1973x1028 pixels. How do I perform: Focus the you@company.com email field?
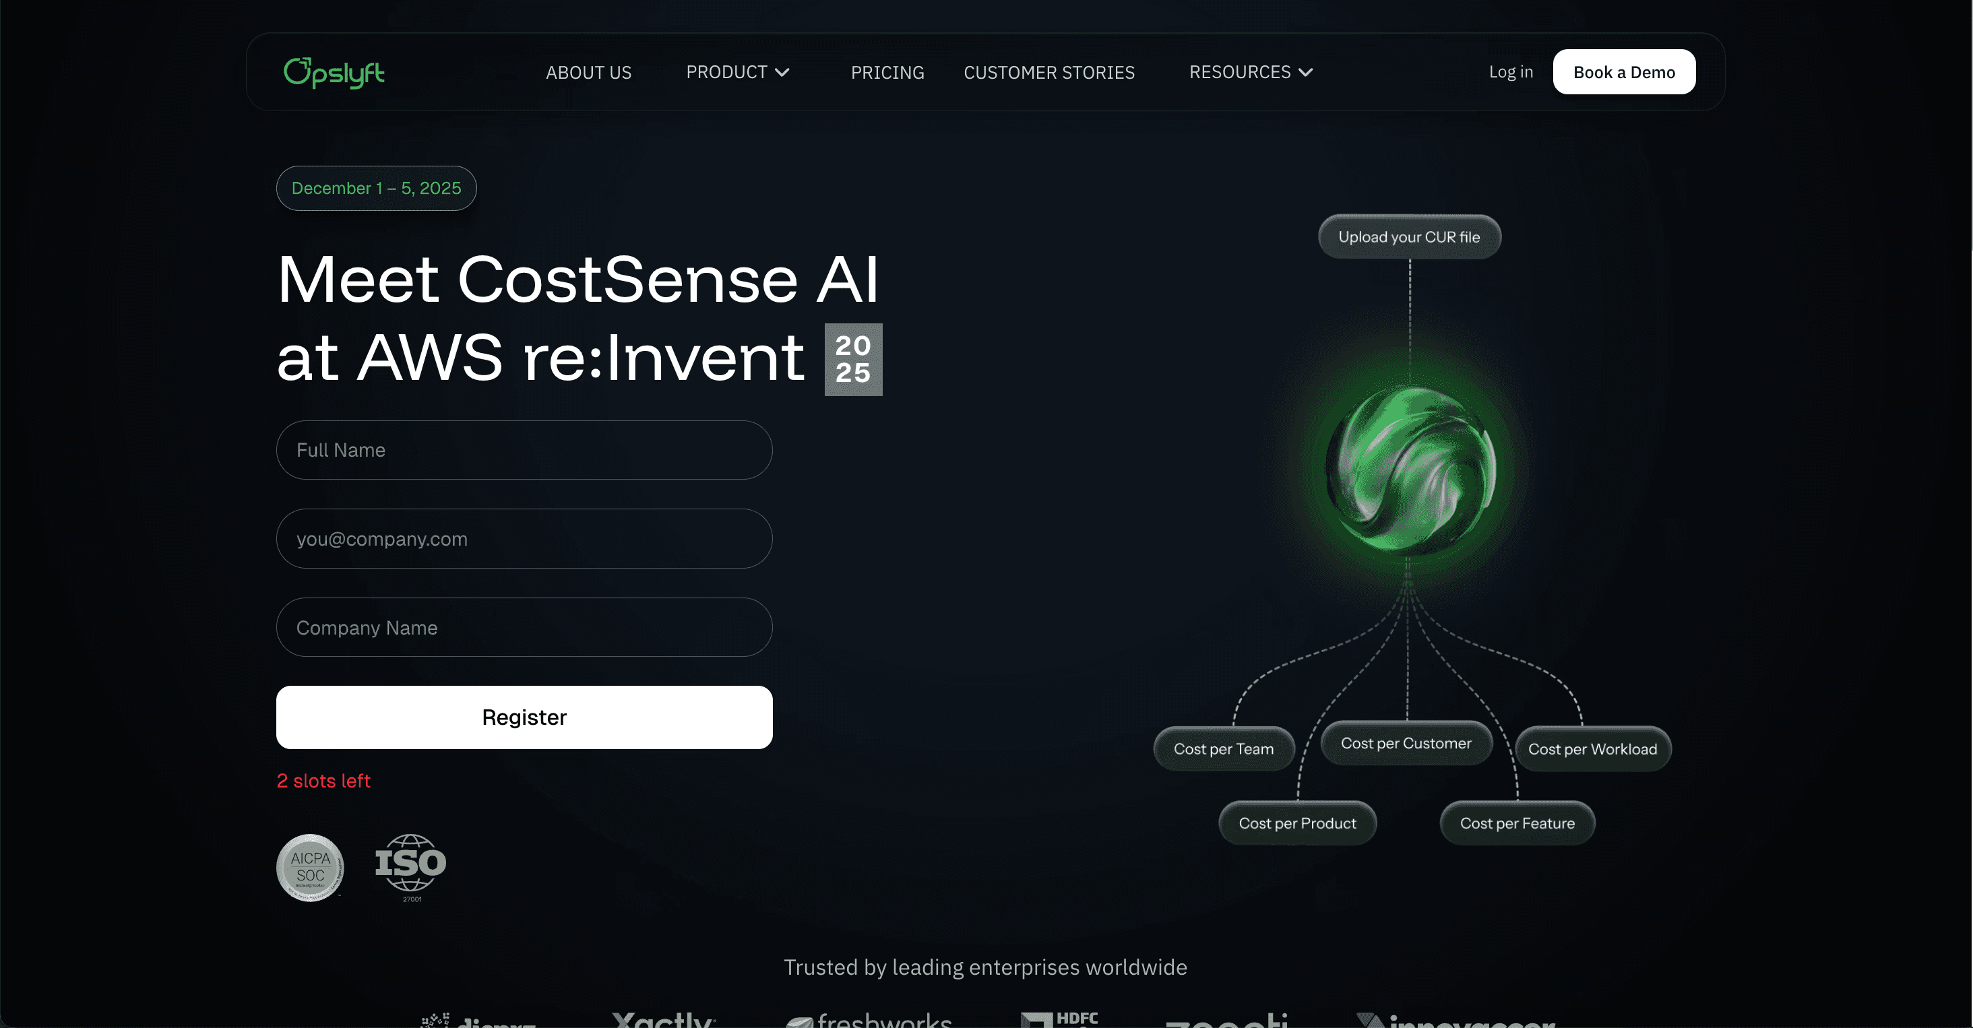point(524,539)
